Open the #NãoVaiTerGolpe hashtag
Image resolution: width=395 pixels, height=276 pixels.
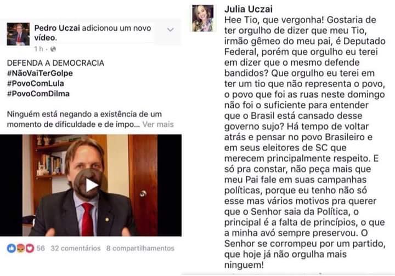click(x=40, y=73)
